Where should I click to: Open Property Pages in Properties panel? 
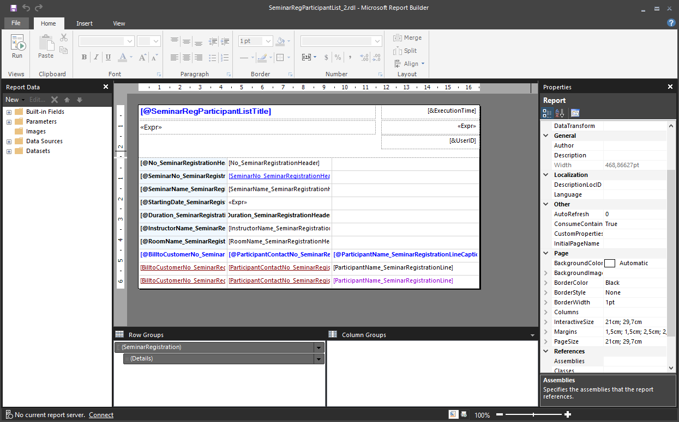[x=575, y=113]
